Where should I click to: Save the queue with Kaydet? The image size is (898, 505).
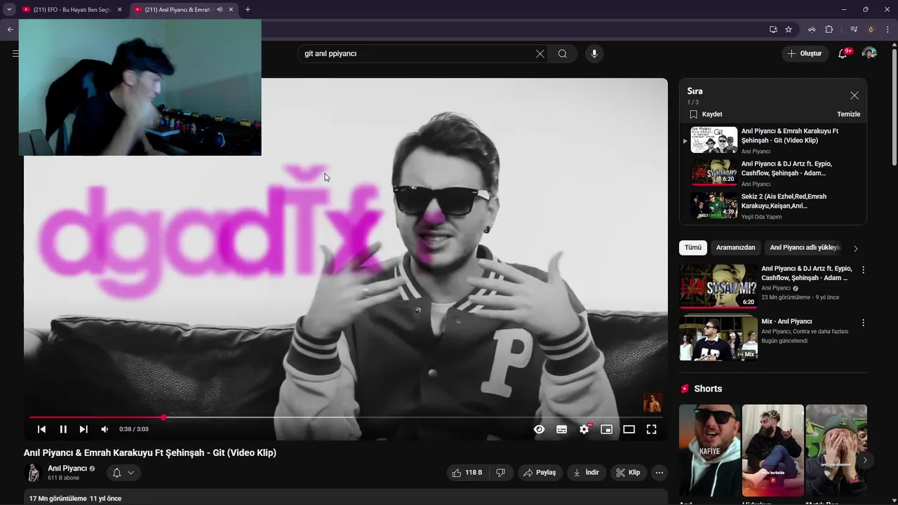pos(706,114)
